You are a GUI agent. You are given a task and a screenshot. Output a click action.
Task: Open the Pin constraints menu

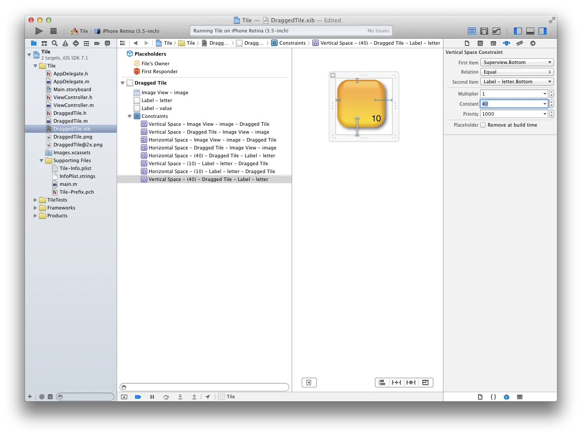(396, 383)
